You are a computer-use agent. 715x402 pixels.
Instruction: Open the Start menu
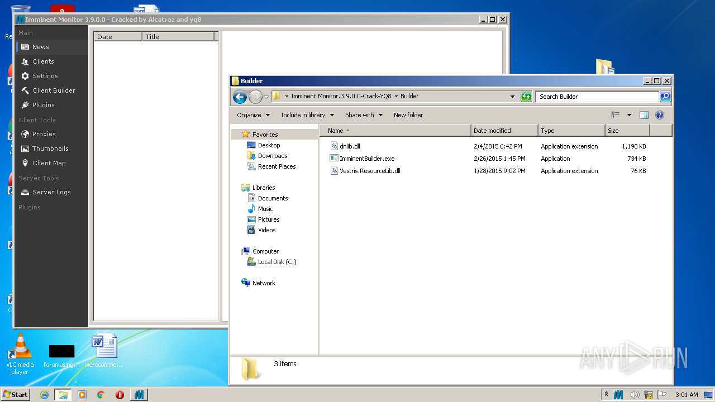pyautogui.click(x=16, y=395)
